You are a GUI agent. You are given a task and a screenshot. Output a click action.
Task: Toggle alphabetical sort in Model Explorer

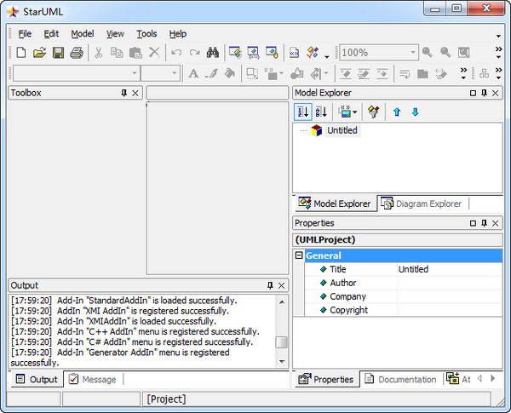coord(321,112)
